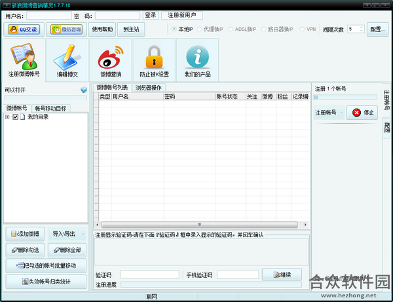Click the 微博 column header

(269, 96)
